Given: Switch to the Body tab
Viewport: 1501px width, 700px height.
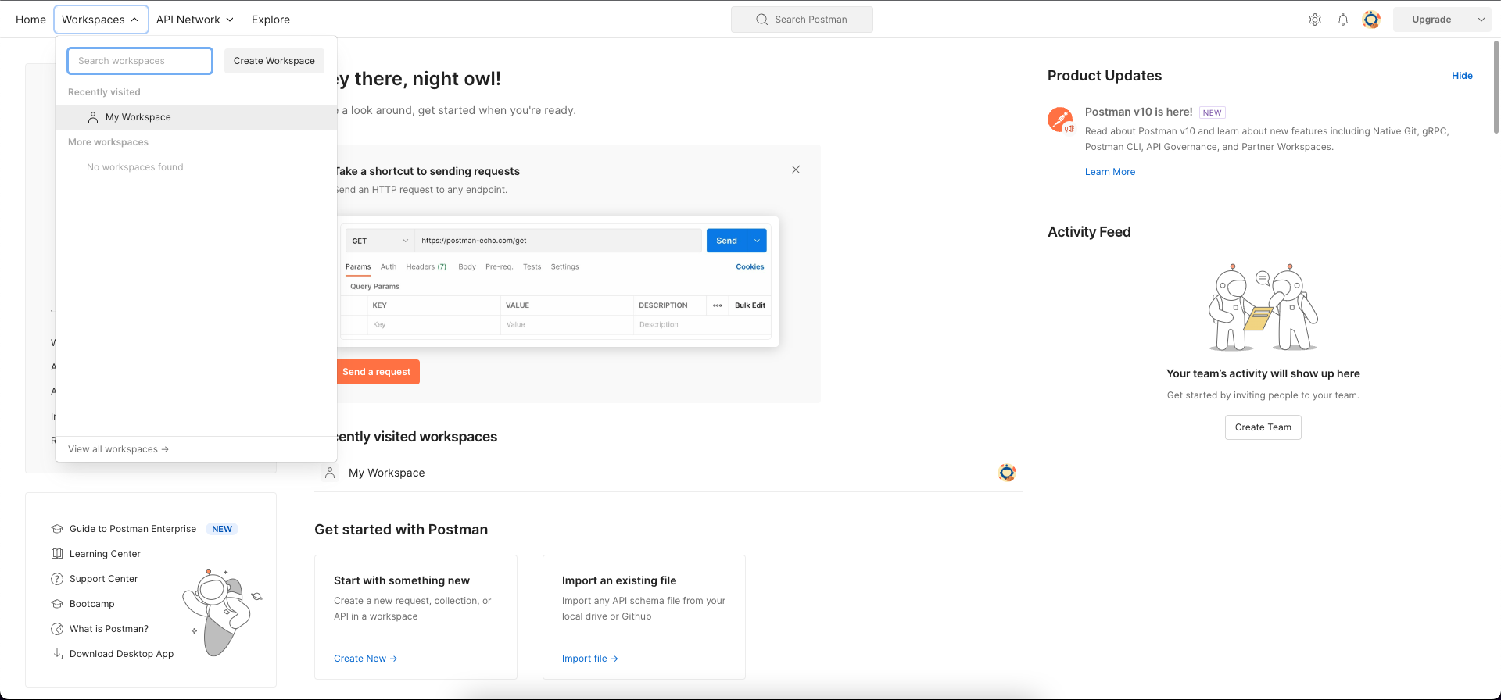Looking at the screenshot, I should [x=467, y=266].
